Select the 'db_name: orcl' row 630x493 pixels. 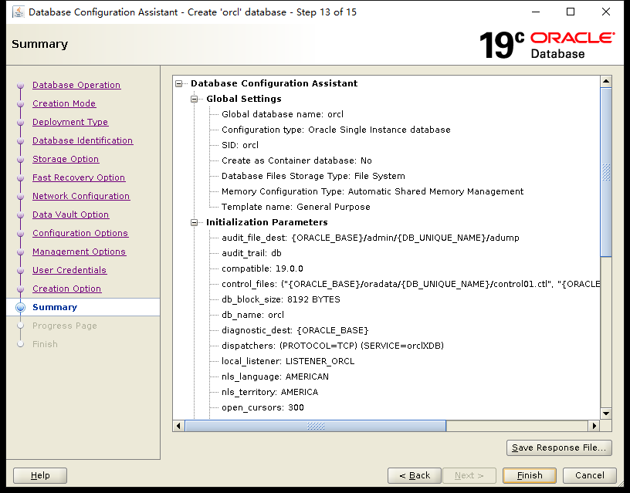pos(252,315)
